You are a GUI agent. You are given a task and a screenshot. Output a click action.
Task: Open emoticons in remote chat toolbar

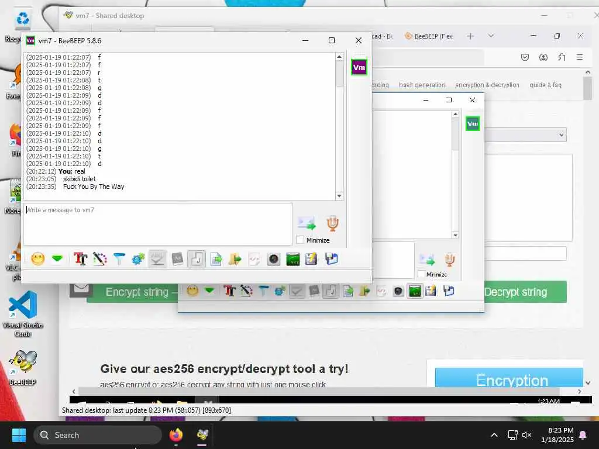192,291
